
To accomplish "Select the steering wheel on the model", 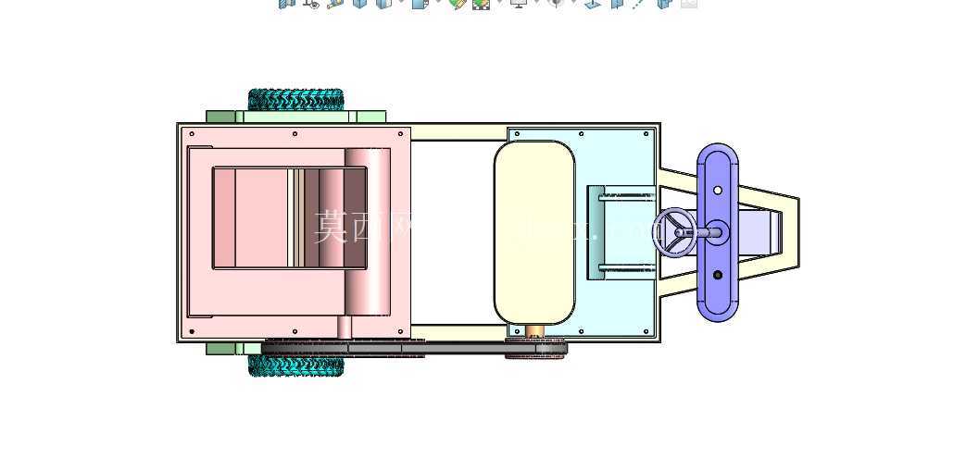I will coord(674,231).
